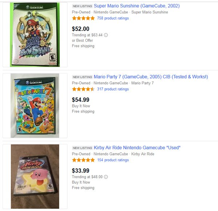Click the star rating for Kirby Air Ride
Screen dimensions: 218x211
(x=83, y=160)
